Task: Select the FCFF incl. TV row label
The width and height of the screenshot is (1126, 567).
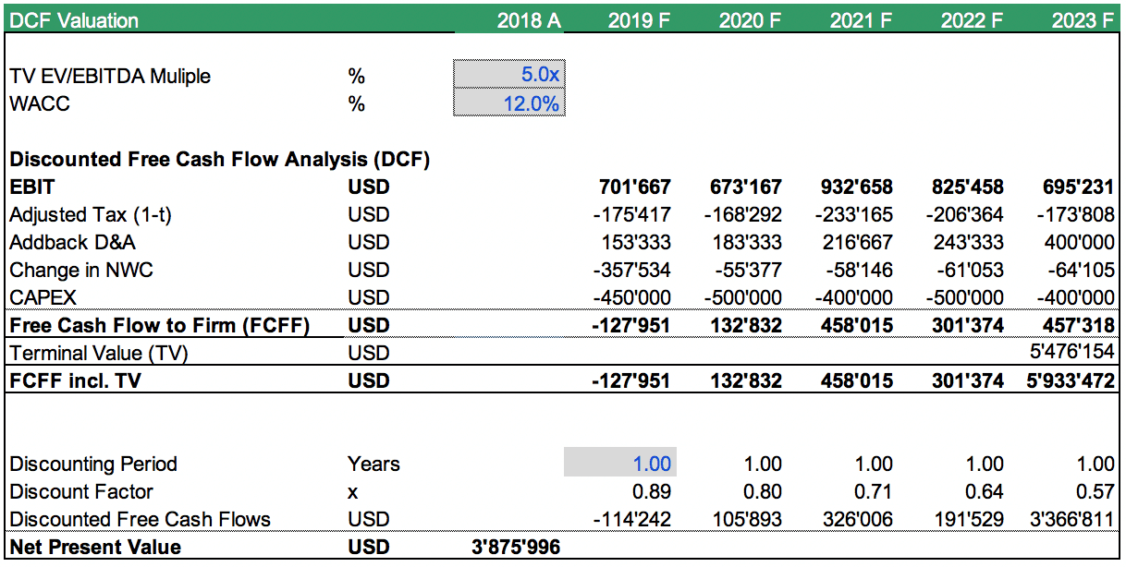Action: tap(75, 380)
